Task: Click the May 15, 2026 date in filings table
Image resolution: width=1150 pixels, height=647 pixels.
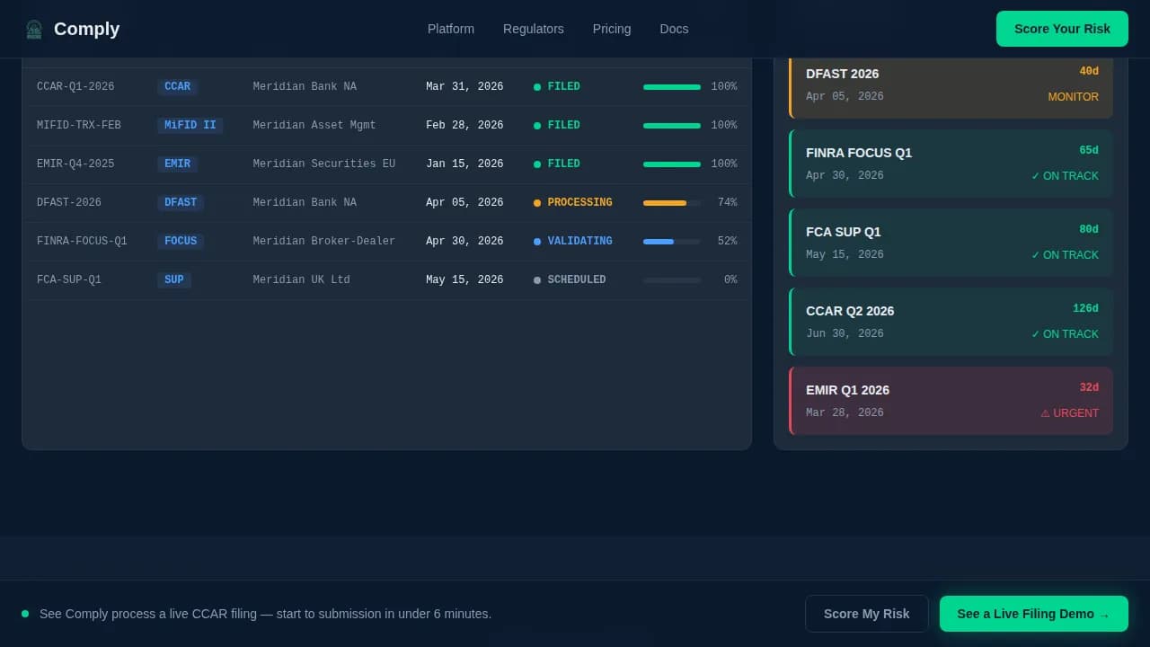Action: (x=464, y=279)
